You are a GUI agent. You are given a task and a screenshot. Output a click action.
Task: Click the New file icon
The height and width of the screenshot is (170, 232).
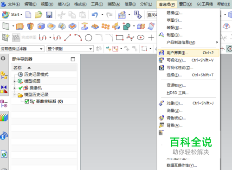[x=28, y=15]
